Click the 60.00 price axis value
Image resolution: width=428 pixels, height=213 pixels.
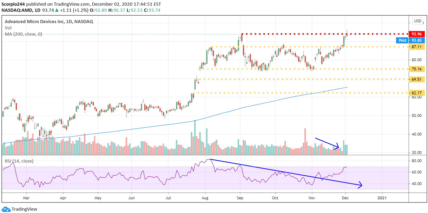416,97
